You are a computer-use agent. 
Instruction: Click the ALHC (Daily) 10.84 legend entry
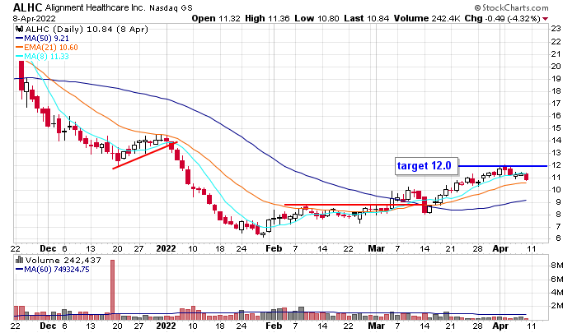click(x=86, y=30)
